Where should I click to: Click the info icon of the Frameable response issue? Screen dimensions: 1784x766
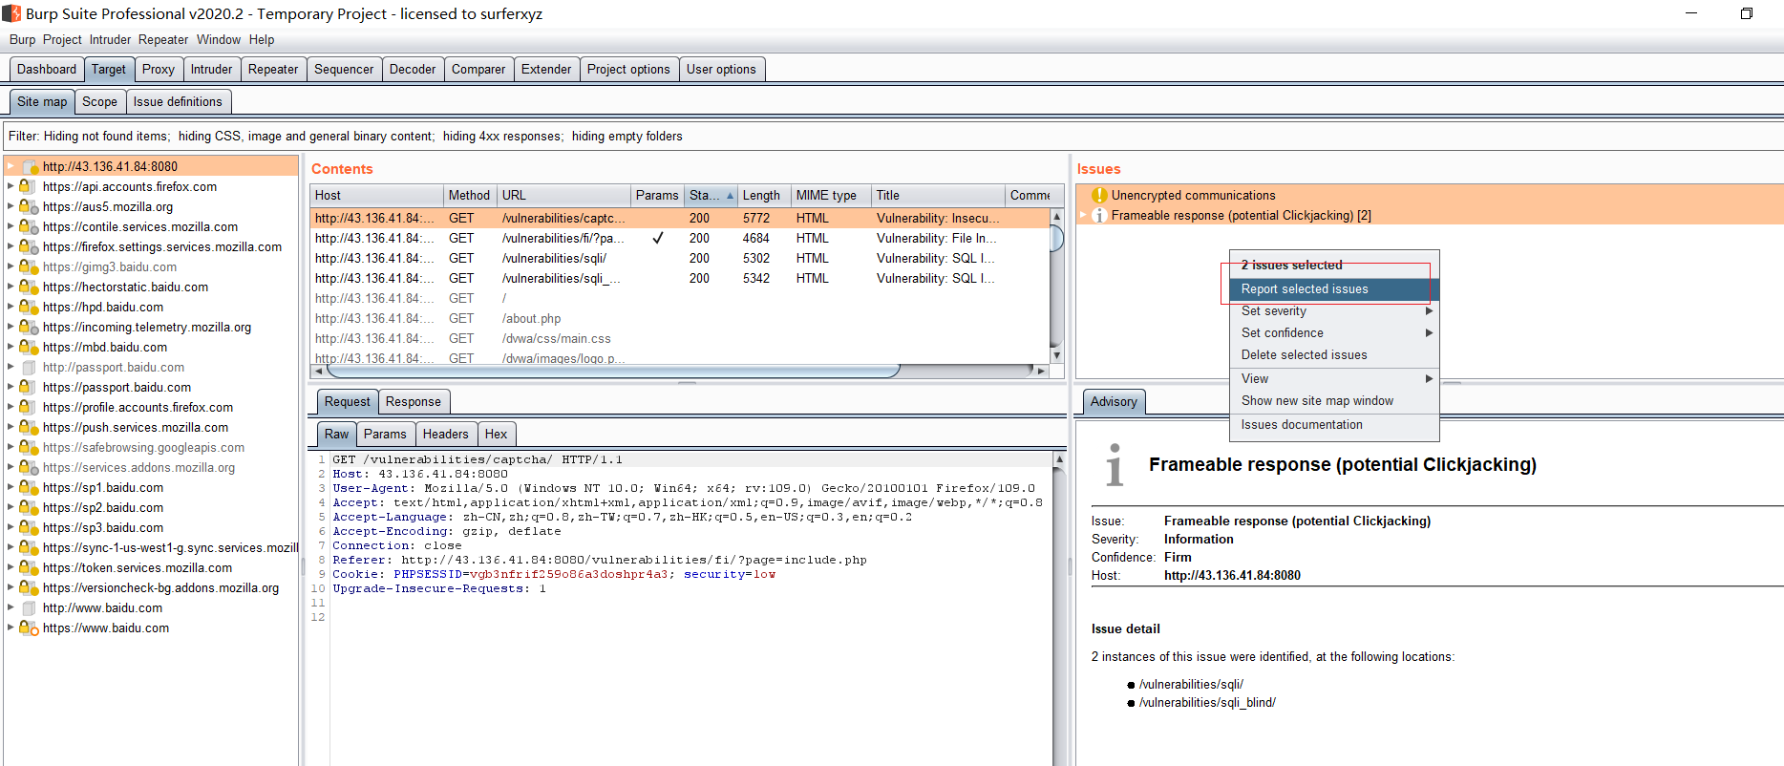(1099, 215)
